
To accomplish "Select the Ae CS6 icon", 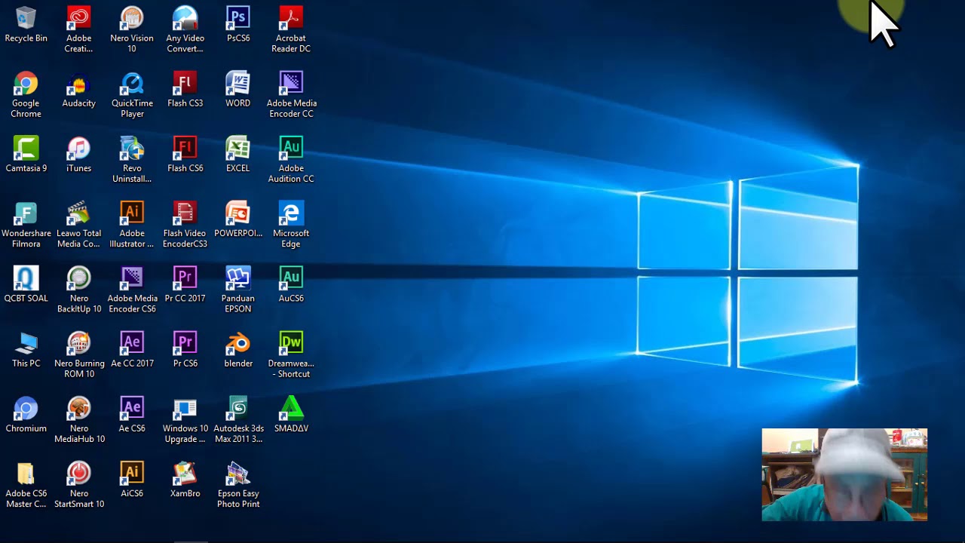I will point(132,408).
